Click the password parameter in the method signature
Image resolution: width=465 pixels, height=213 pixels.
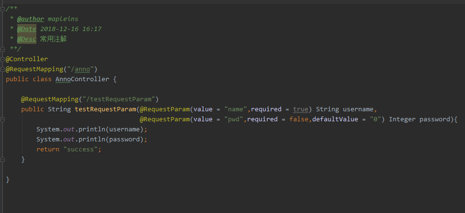[x=434, y=119]
